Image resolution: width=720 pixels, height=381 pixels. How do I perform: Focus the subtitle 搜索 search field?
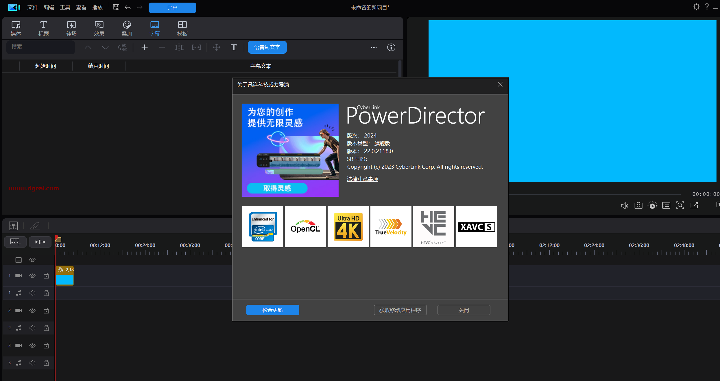click(x=40, y=47)
